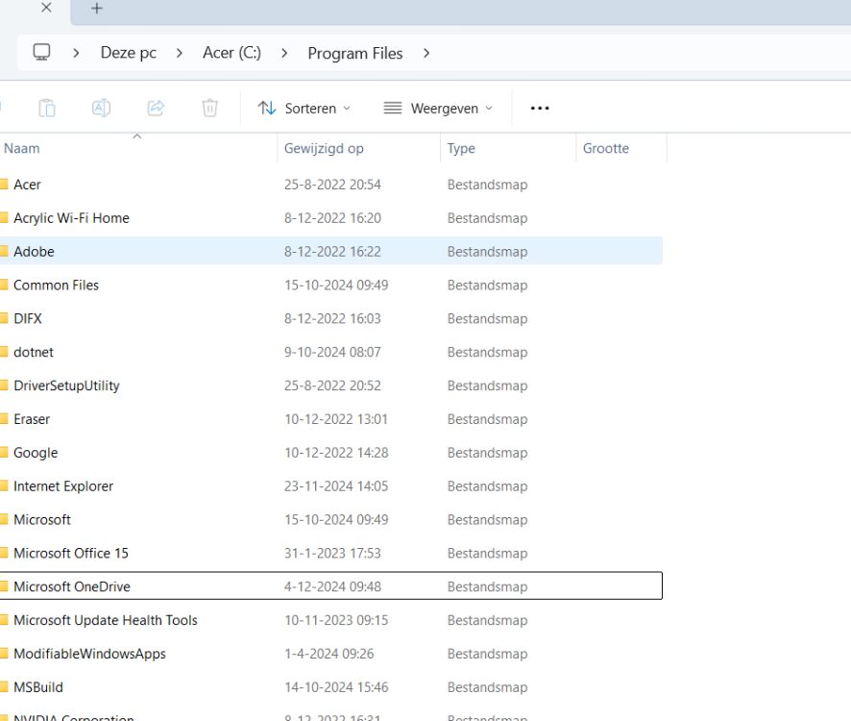Image resolution: width=851 pixels, height=721 pixels.
Task: Close the current Explorer tab
Action: coord(46,9)
